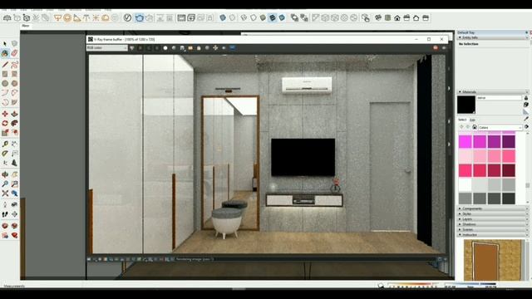Click the house icon in top toolbar

(x=397, y=18)
